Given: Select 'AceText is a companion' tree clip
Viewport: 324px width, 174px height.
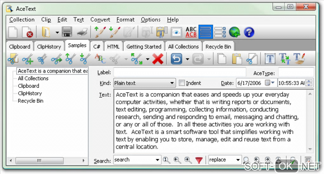Looking at the screenshot, I should tap(52, 71).
